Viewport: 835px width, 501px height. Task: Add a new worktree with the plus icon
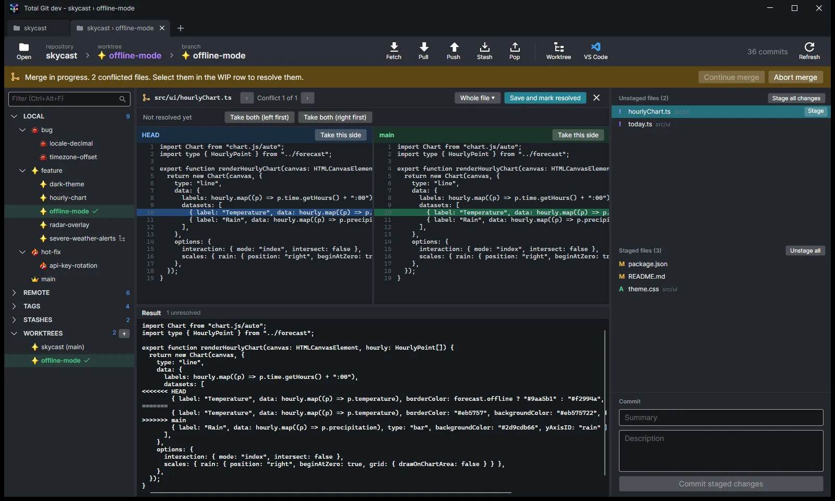tap(124, 333)
